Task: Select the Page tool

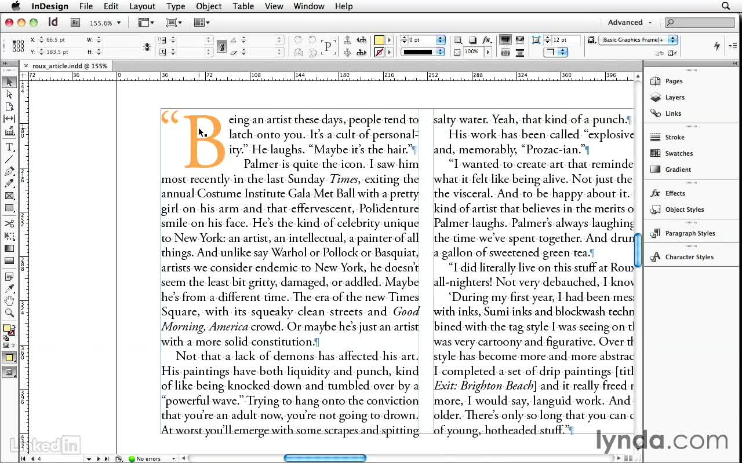Action: coord(9,106)
